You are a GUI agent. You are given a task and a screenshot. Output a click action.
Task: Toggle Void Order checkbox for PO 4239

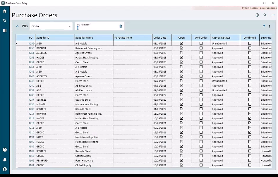point(201,90)
